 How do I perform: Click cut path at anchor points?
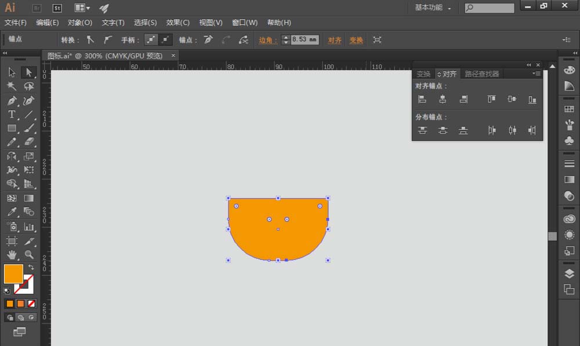click(244, 39)
